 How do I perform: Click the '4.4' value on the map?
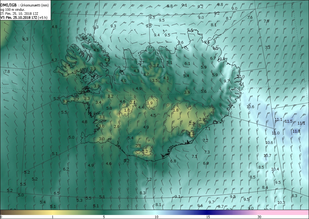coord(141,107)
